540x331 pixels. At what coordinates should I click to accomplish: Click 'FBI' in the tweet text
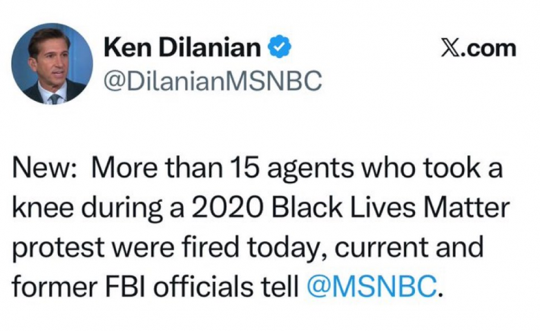[125, 287]
